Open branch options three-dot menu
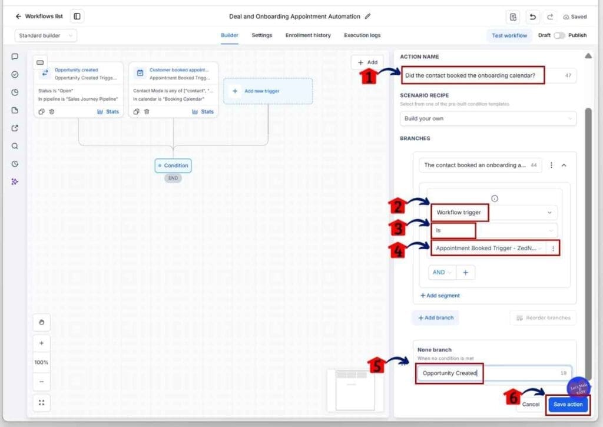Screen dimensions: 603x427 click(551, 165)
